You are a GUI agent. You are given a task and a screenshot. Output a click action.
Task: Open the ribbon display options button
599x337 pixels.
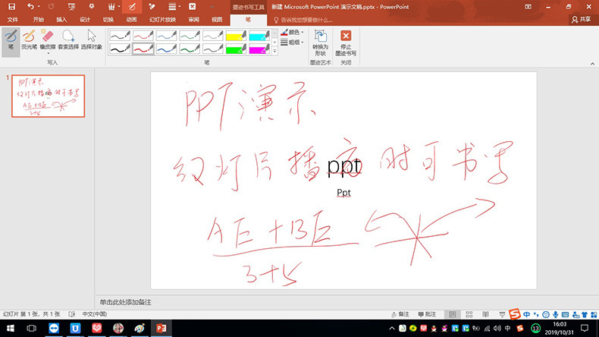pos(528,7)
